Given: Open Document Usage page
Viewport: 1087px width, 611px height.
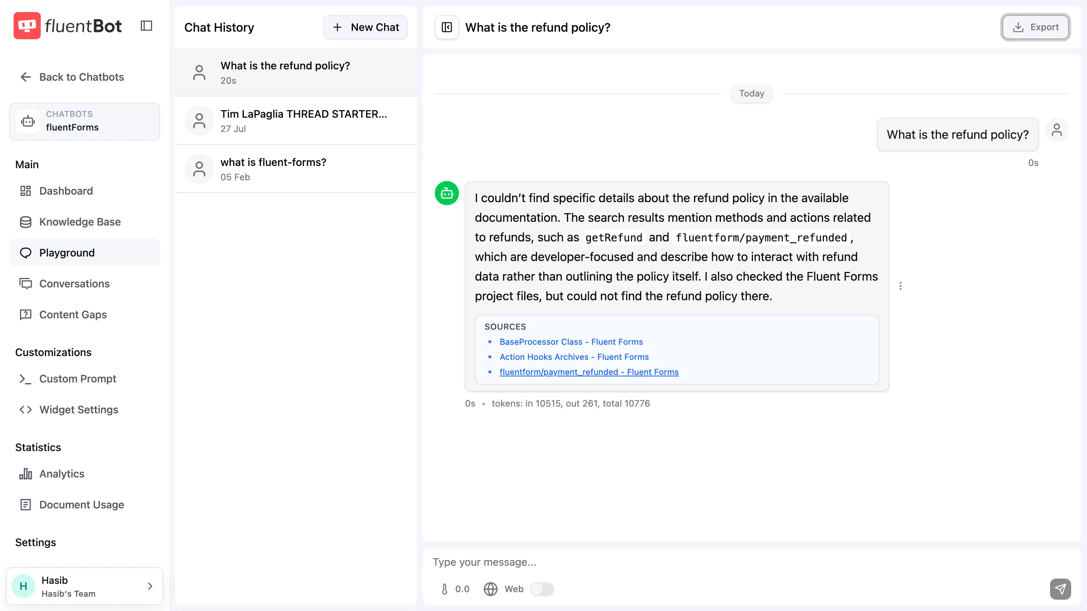Looking at the screenshot, I should [85, 505].
